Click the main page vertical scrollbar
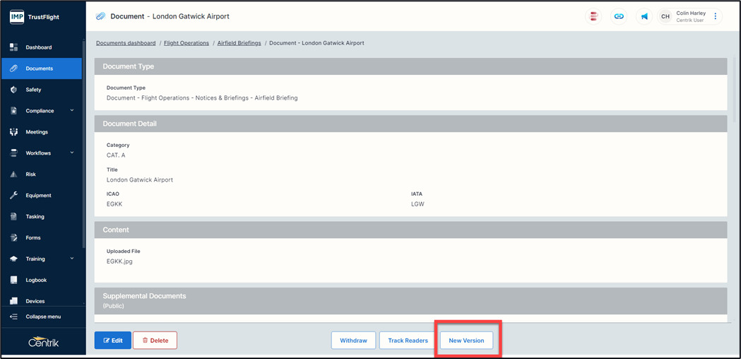The width and height of the screenshot is (741, 359). pyautogui.click(x=734, y=90)
